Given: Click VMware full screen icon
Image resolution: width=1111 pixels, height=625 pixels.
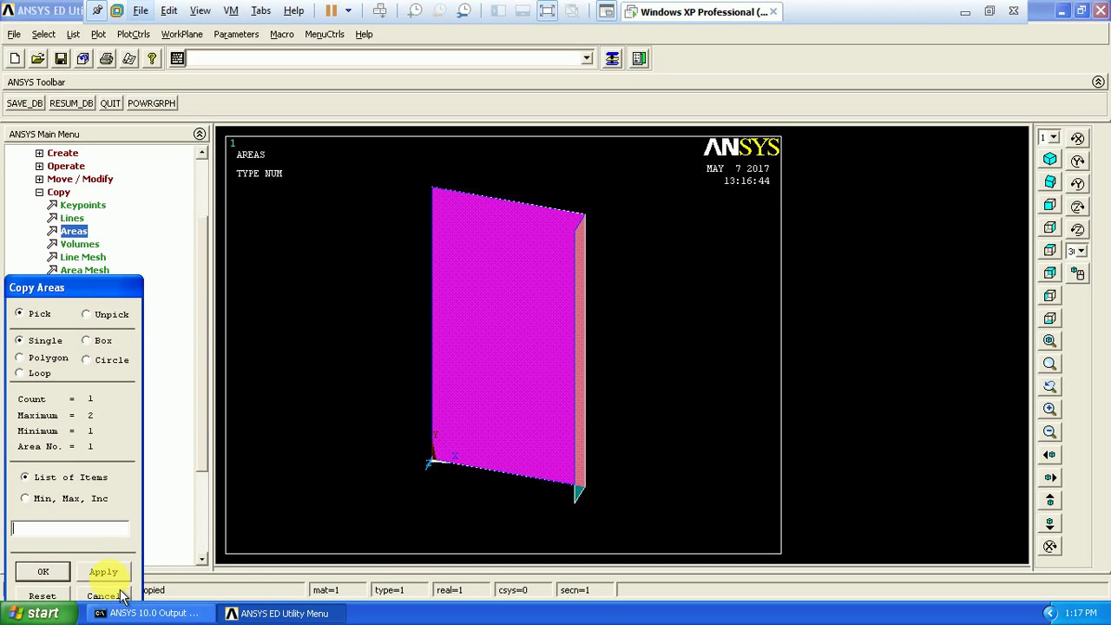Looking at the screenshot, I should [548, 10].
